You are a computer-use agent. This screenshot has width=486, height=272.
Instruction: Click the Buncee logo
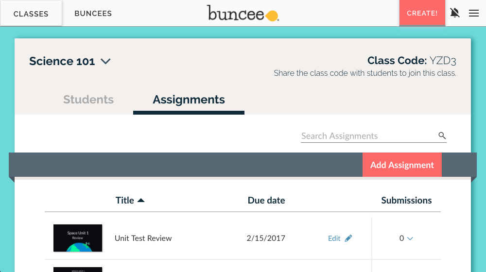click(243, 13)
